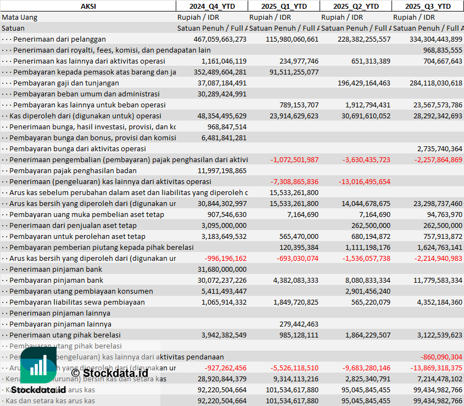Select the 2025_Q3_YTD column header

pyautogui.click(x=428, y=6)
